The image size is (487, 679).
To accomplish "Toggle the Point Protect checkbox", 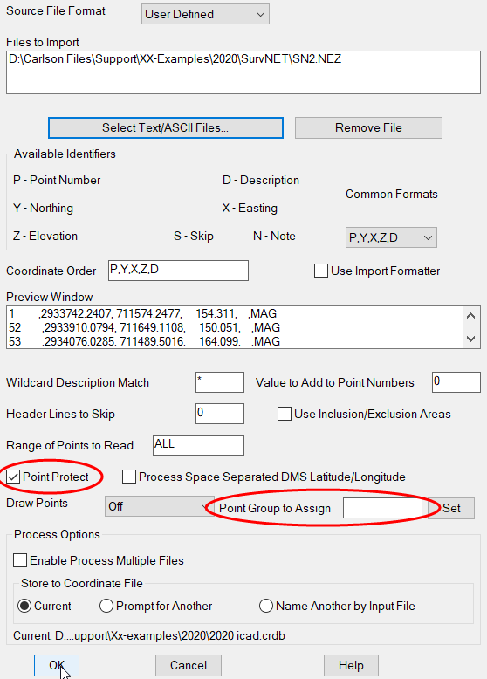I will pos(13,477).
